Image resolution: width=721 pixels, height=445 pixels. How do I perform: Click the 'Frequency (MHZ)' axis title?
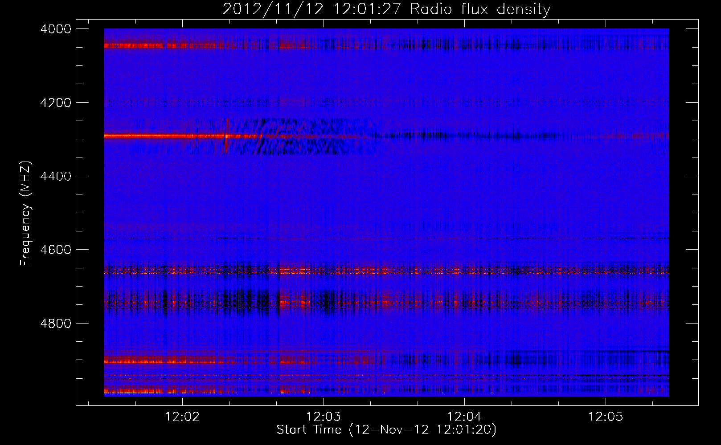pos(25,214)
